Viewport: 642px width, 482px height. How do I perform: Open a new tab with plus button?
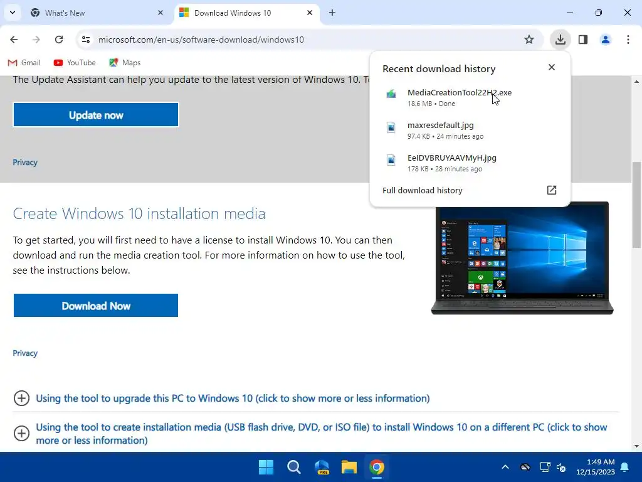(x=332, y=13)
